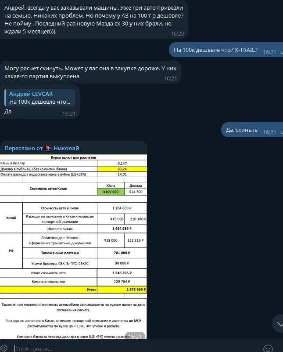Click 'Услуги брокера, СВХ, ЭлПТС, СБКТС' label
The image size is (283, 352).
click(60, 264)
